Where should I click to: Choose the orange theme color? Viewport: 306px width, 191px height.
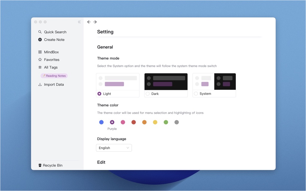[x=144, y=122]
